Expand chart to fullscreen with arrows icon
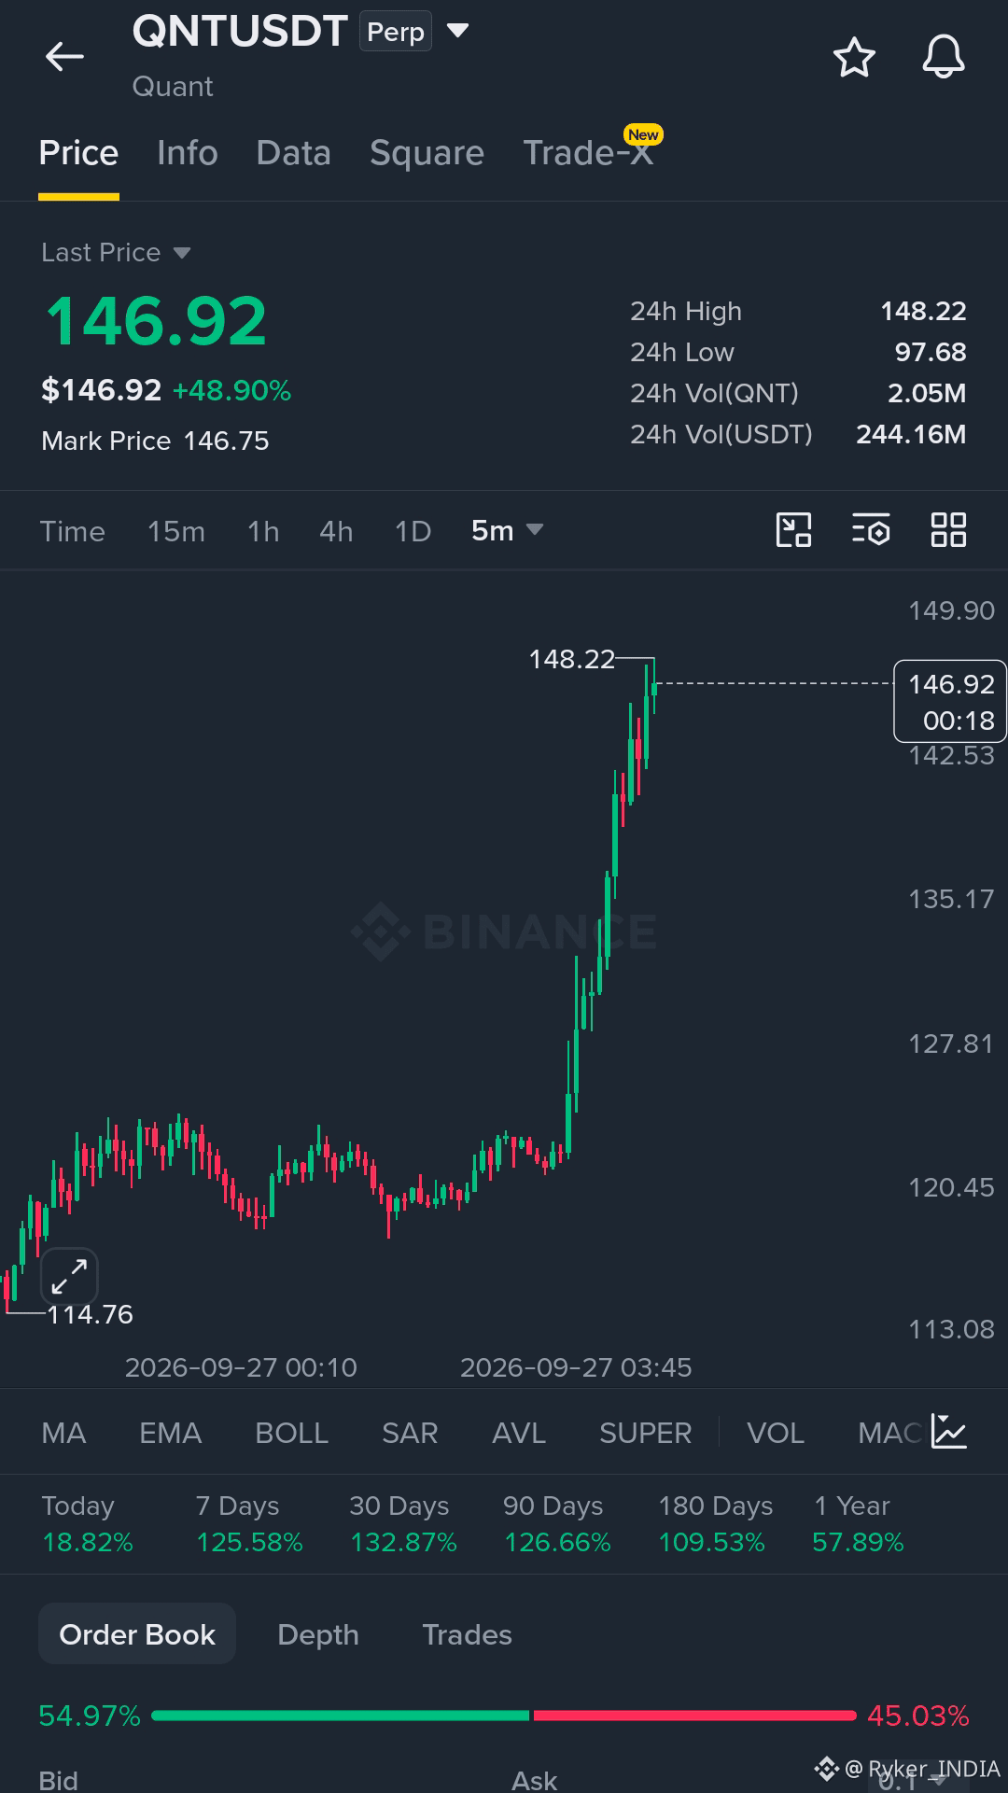Image resolution: width=1008 pixels, height=1793 pixels. coord(69,1276)
